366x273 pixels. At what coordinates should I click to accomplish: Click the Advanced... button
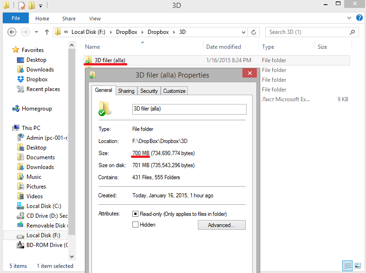click(222, 225)
